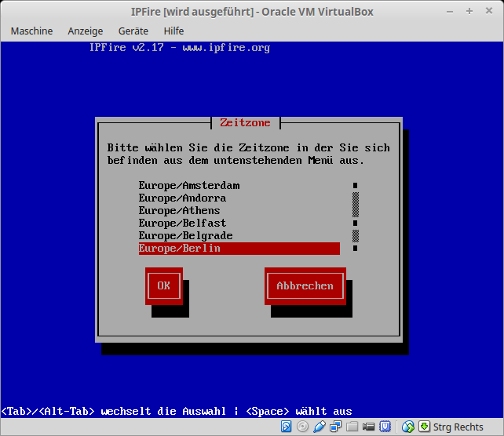Click the mouse integration globe icon
The width and height of the screenshot is (504, 436).
(x=408, y=427)
